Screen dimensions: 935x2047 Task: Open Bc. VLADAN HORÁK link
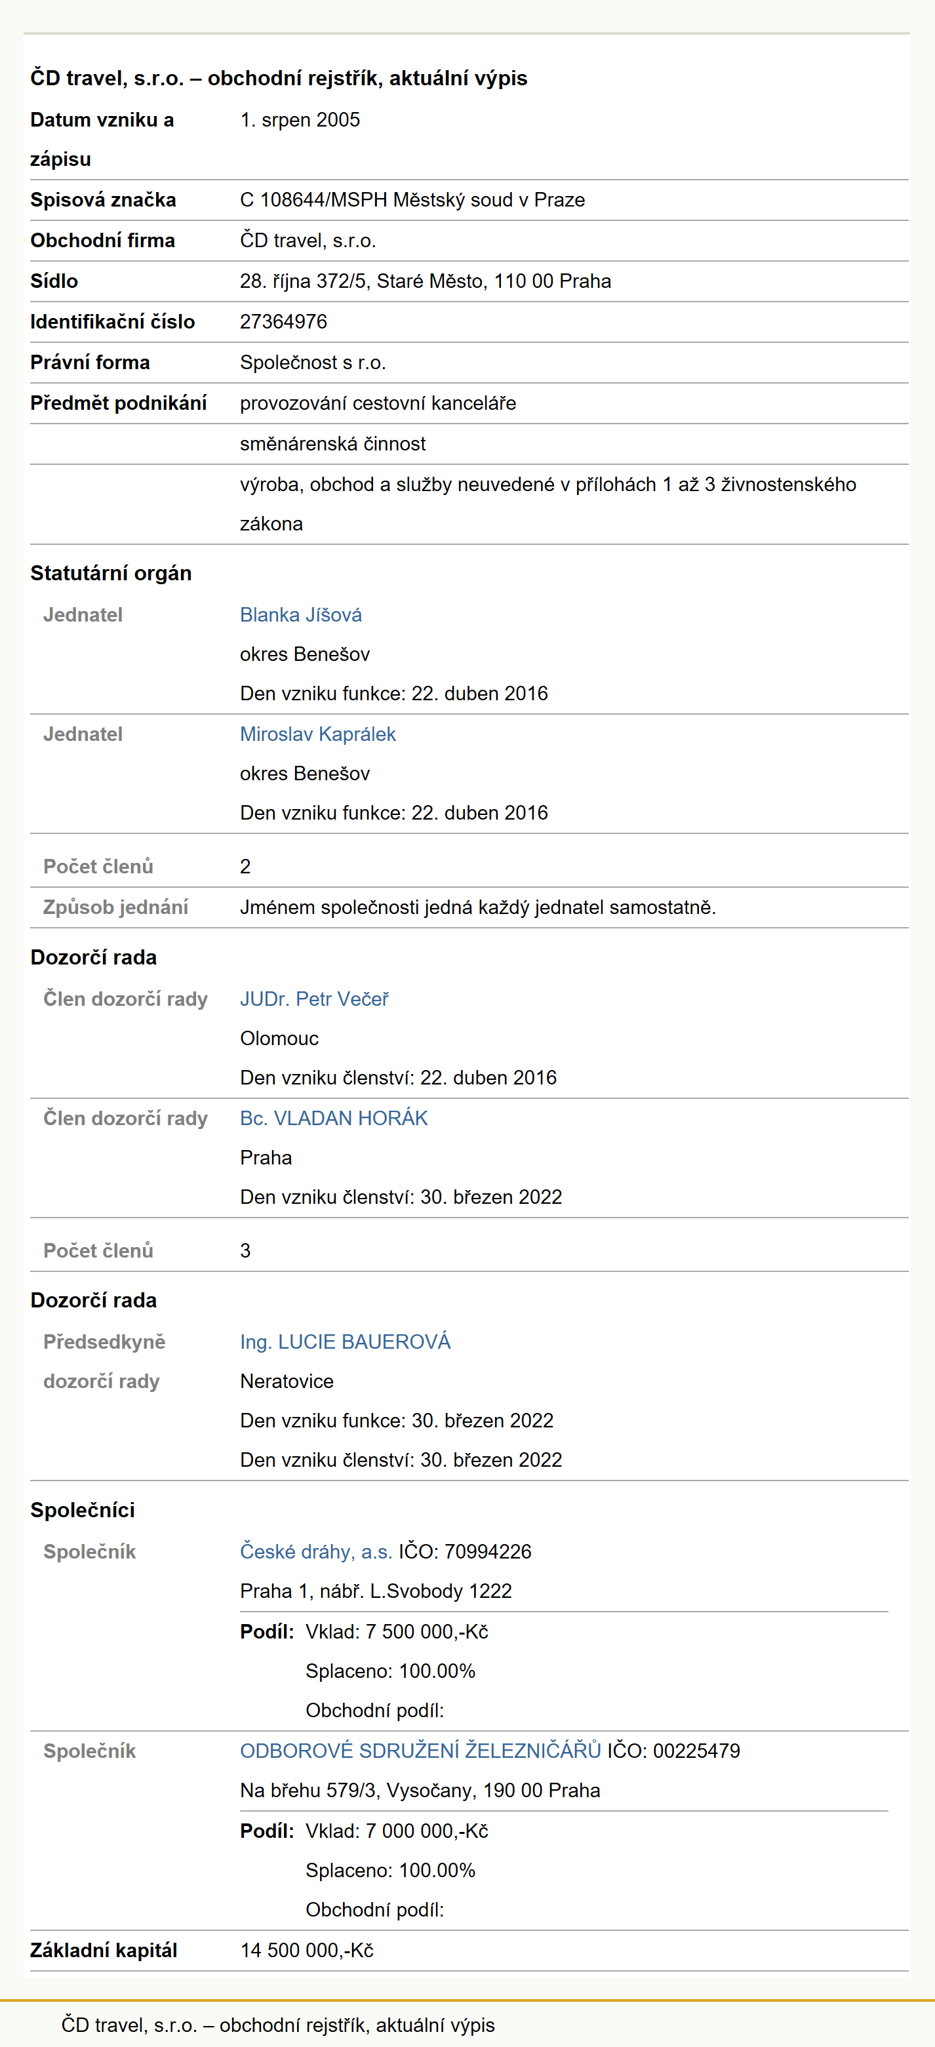click(x=334, y=1118)
